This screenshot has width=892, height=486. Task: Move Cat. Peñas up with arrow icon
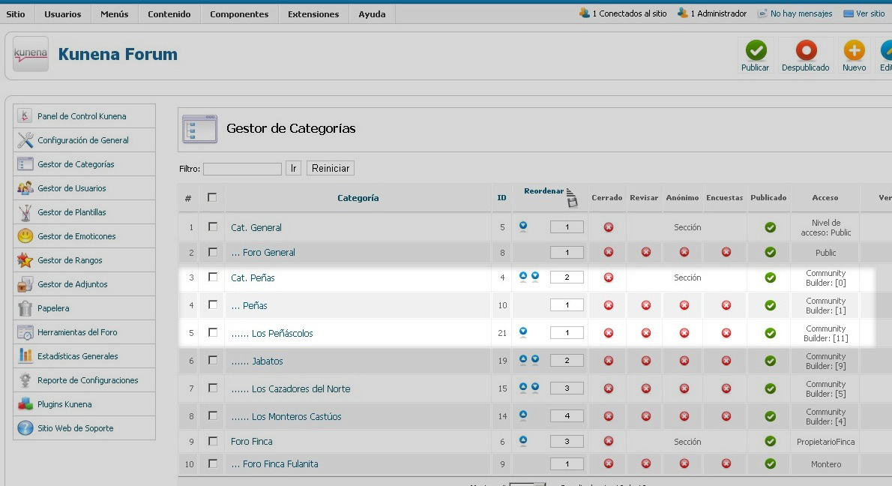coord(522,277)
